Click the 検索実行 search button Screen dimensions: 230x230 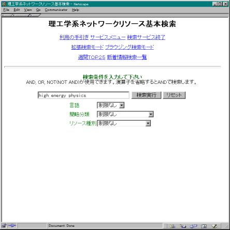tap(146, 95)
